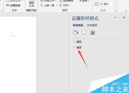Click the create link chain icon
This screenshot has height=93, width=129.
click(x=8, y=5)
